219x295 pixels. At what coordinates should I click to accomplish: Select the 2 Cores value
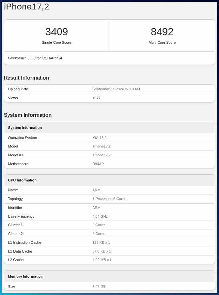[99, 225]
